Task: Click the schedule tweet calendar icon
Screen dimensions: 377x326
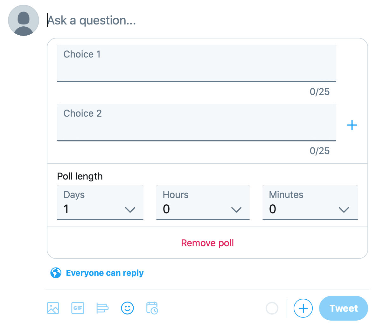Action: coord(152,308)
